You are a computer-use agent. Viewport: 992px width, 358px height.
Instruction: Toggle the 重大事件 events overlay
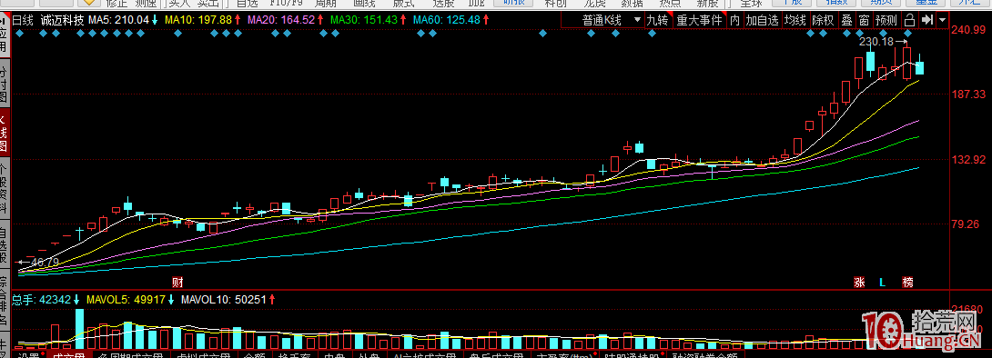click(699, 20)
